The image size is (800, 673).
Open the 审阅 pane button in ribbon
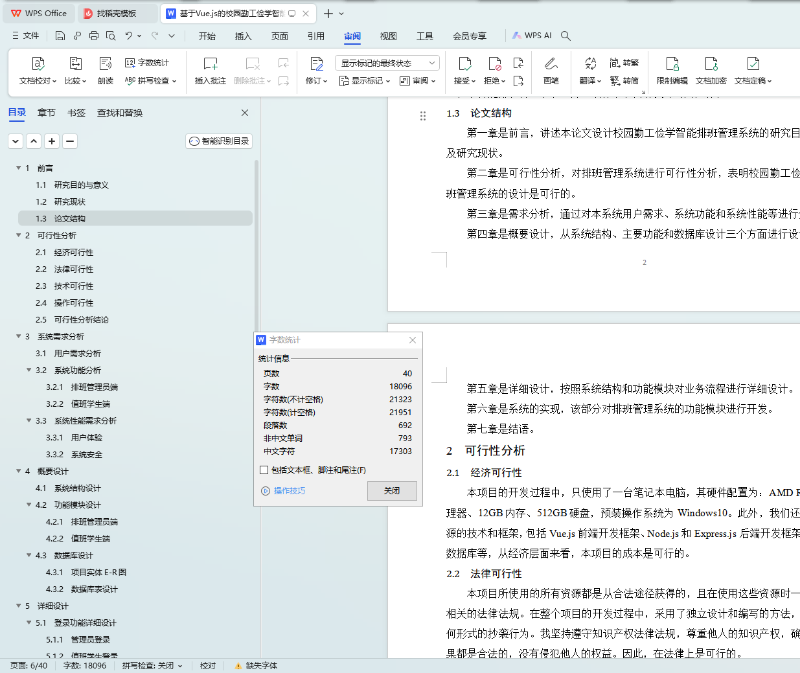pos(418,81)
